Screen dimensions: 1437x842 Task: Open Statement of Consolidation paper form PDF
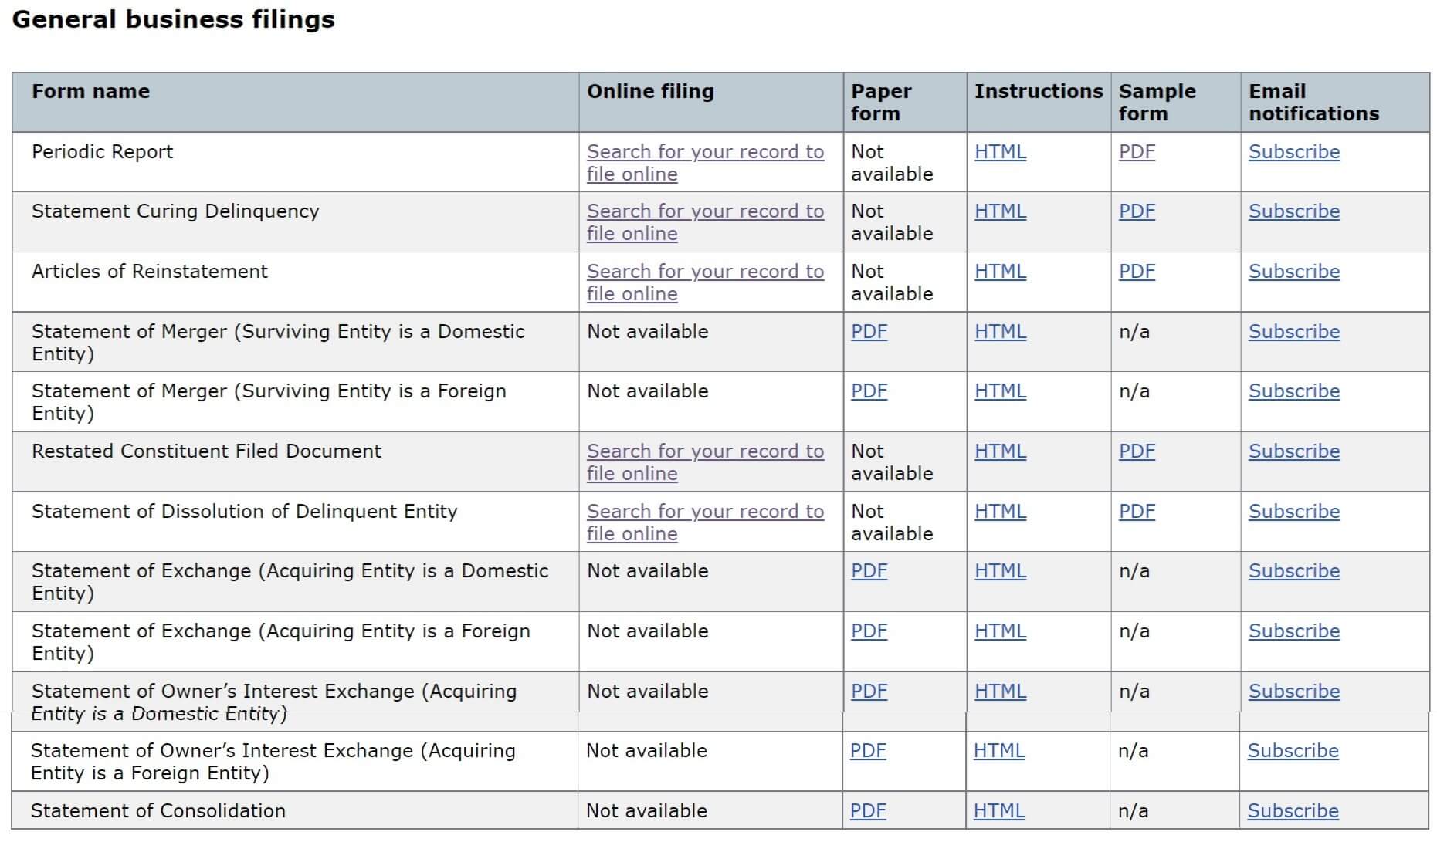point(868,811)
